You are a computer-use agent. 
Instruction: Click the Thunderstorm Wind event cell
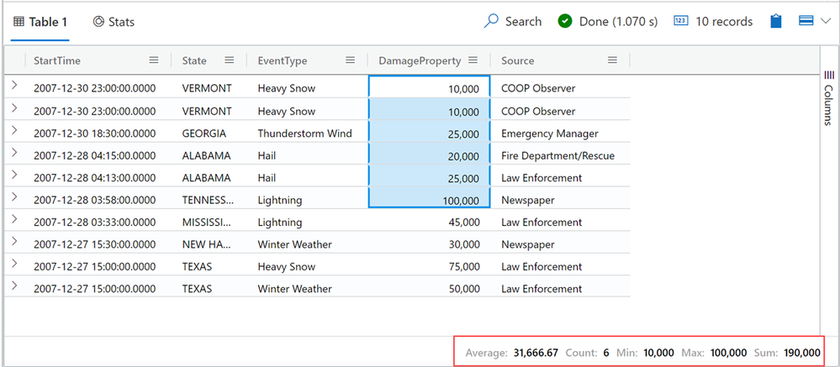[x=304, y=134]
